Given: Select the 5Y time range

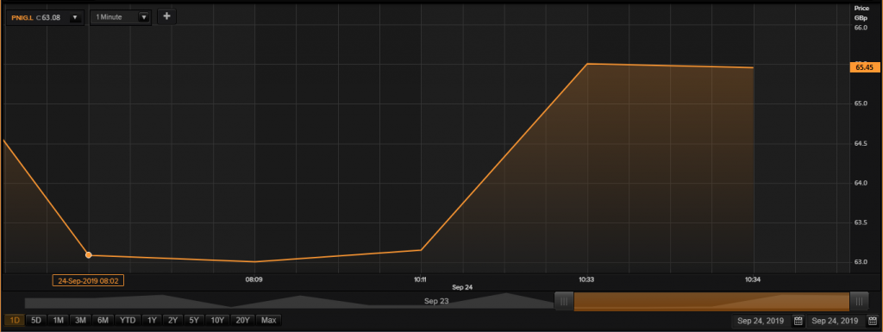Looking at the screenshot, I should 194,321.
